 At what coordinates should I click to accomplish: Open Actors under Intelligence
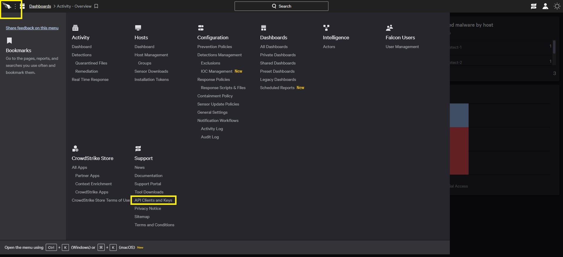coord(329,47)
